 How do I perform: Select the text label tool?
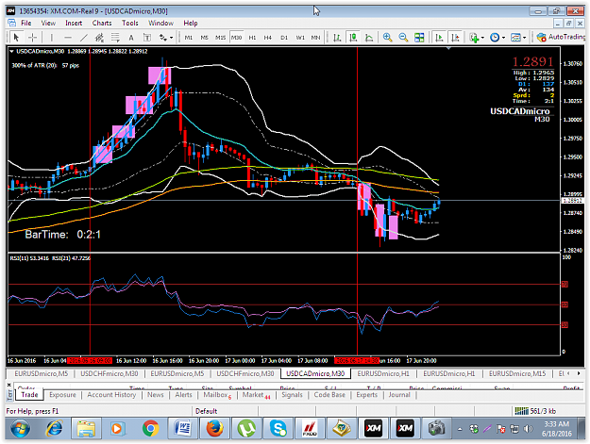click(x=147, y=37)
